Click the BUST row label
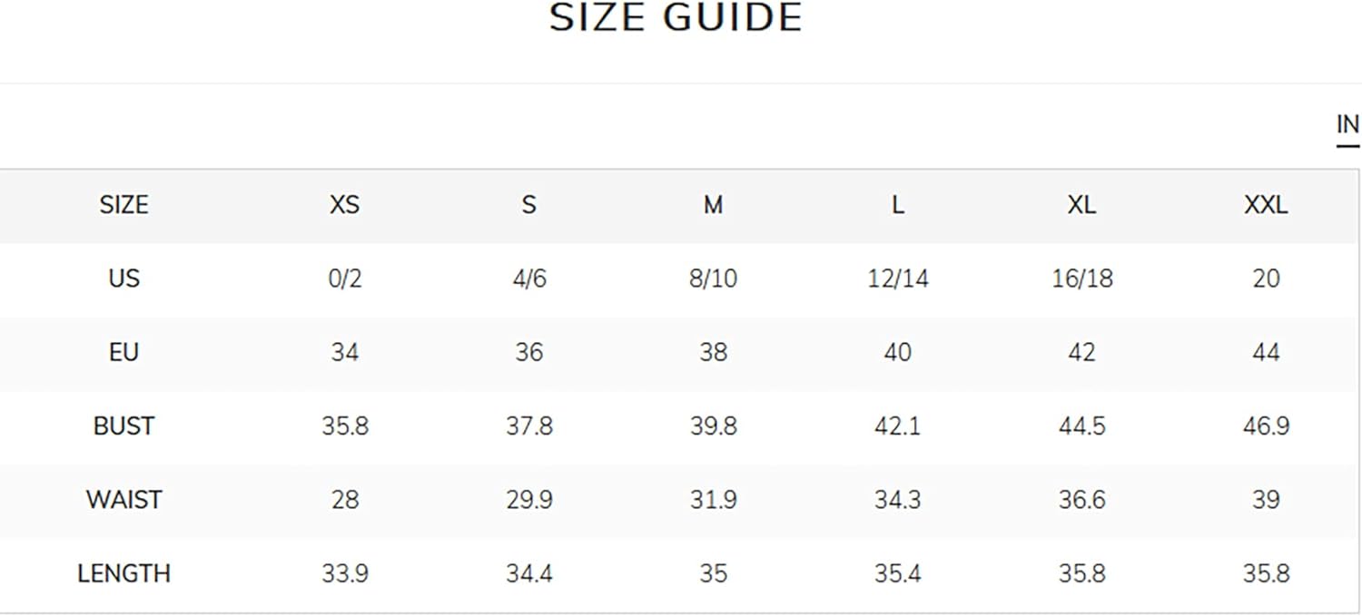The height and width of the screenshot is (616, 1362). click(x=123, y=425)
